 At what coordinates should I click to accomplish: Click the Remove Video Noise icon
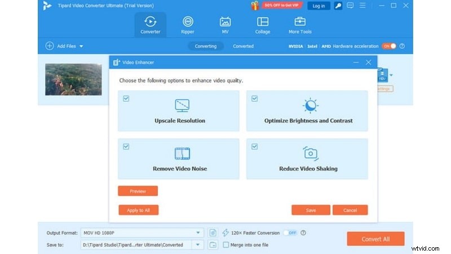pos(182,153)
